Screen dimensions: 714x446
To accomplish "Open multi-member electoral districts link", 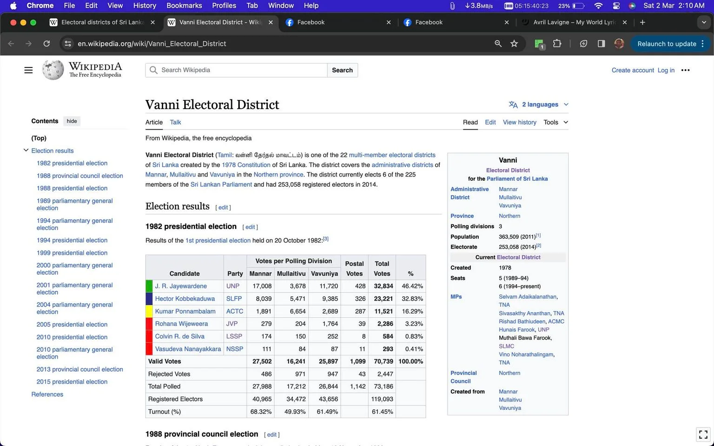I will point(392,155).
